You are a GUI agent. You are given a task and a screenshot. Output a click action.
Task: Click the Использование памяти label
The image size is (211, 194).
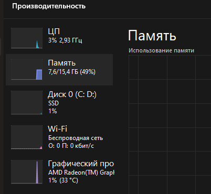[161, 50]
